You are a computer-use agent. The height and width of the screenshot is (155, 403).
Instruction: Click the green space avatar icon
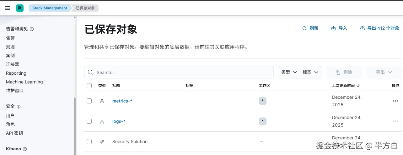tap(20, 8)
